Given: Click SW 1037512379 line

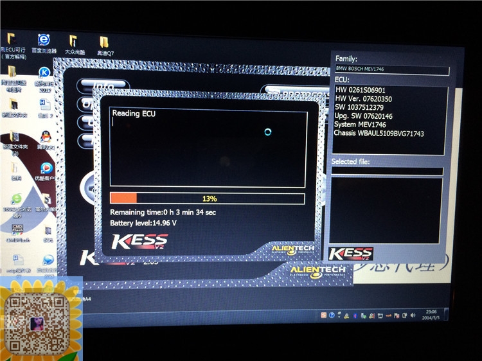Looking at the screenshot, I should (359, 107).
